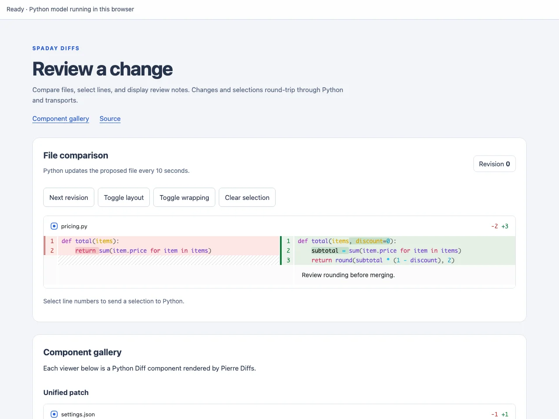The width and height of the screenshot is (559, 419).
Task: Select the settings.json file name
Action: [x=78, y=414]
